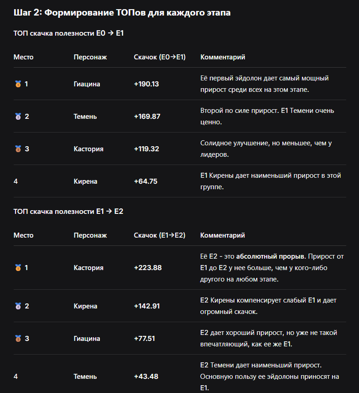The width and height of the screenshot is (359, 393).
Task: Click the bronze medal icon beside Кастория
Action: pyautogui.click(x=18, y=149)
